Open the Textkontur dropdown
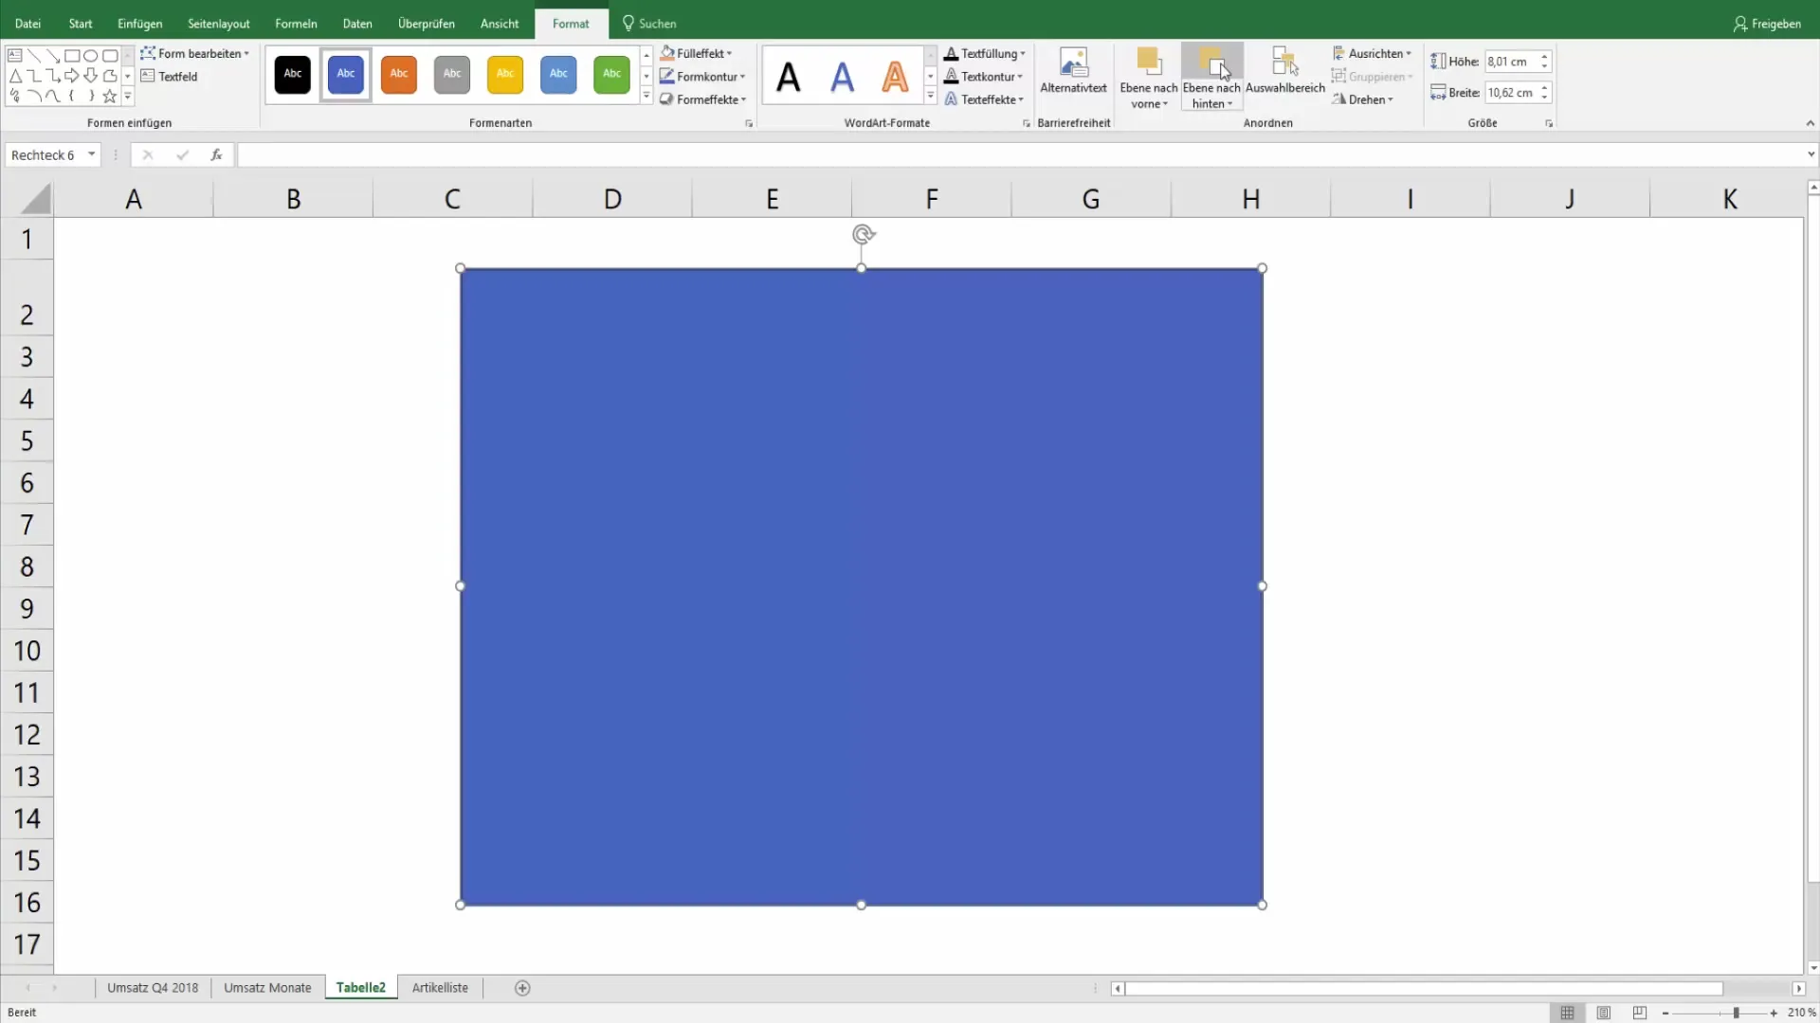The height and width of the screenshot is (1023, 1820). pos(984,76)
